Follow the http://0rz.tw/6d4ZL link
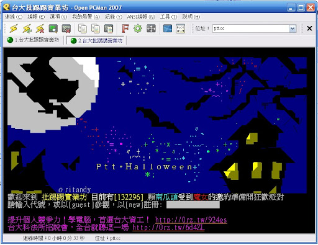The image size is (318, 245). (x=168, y=228)
